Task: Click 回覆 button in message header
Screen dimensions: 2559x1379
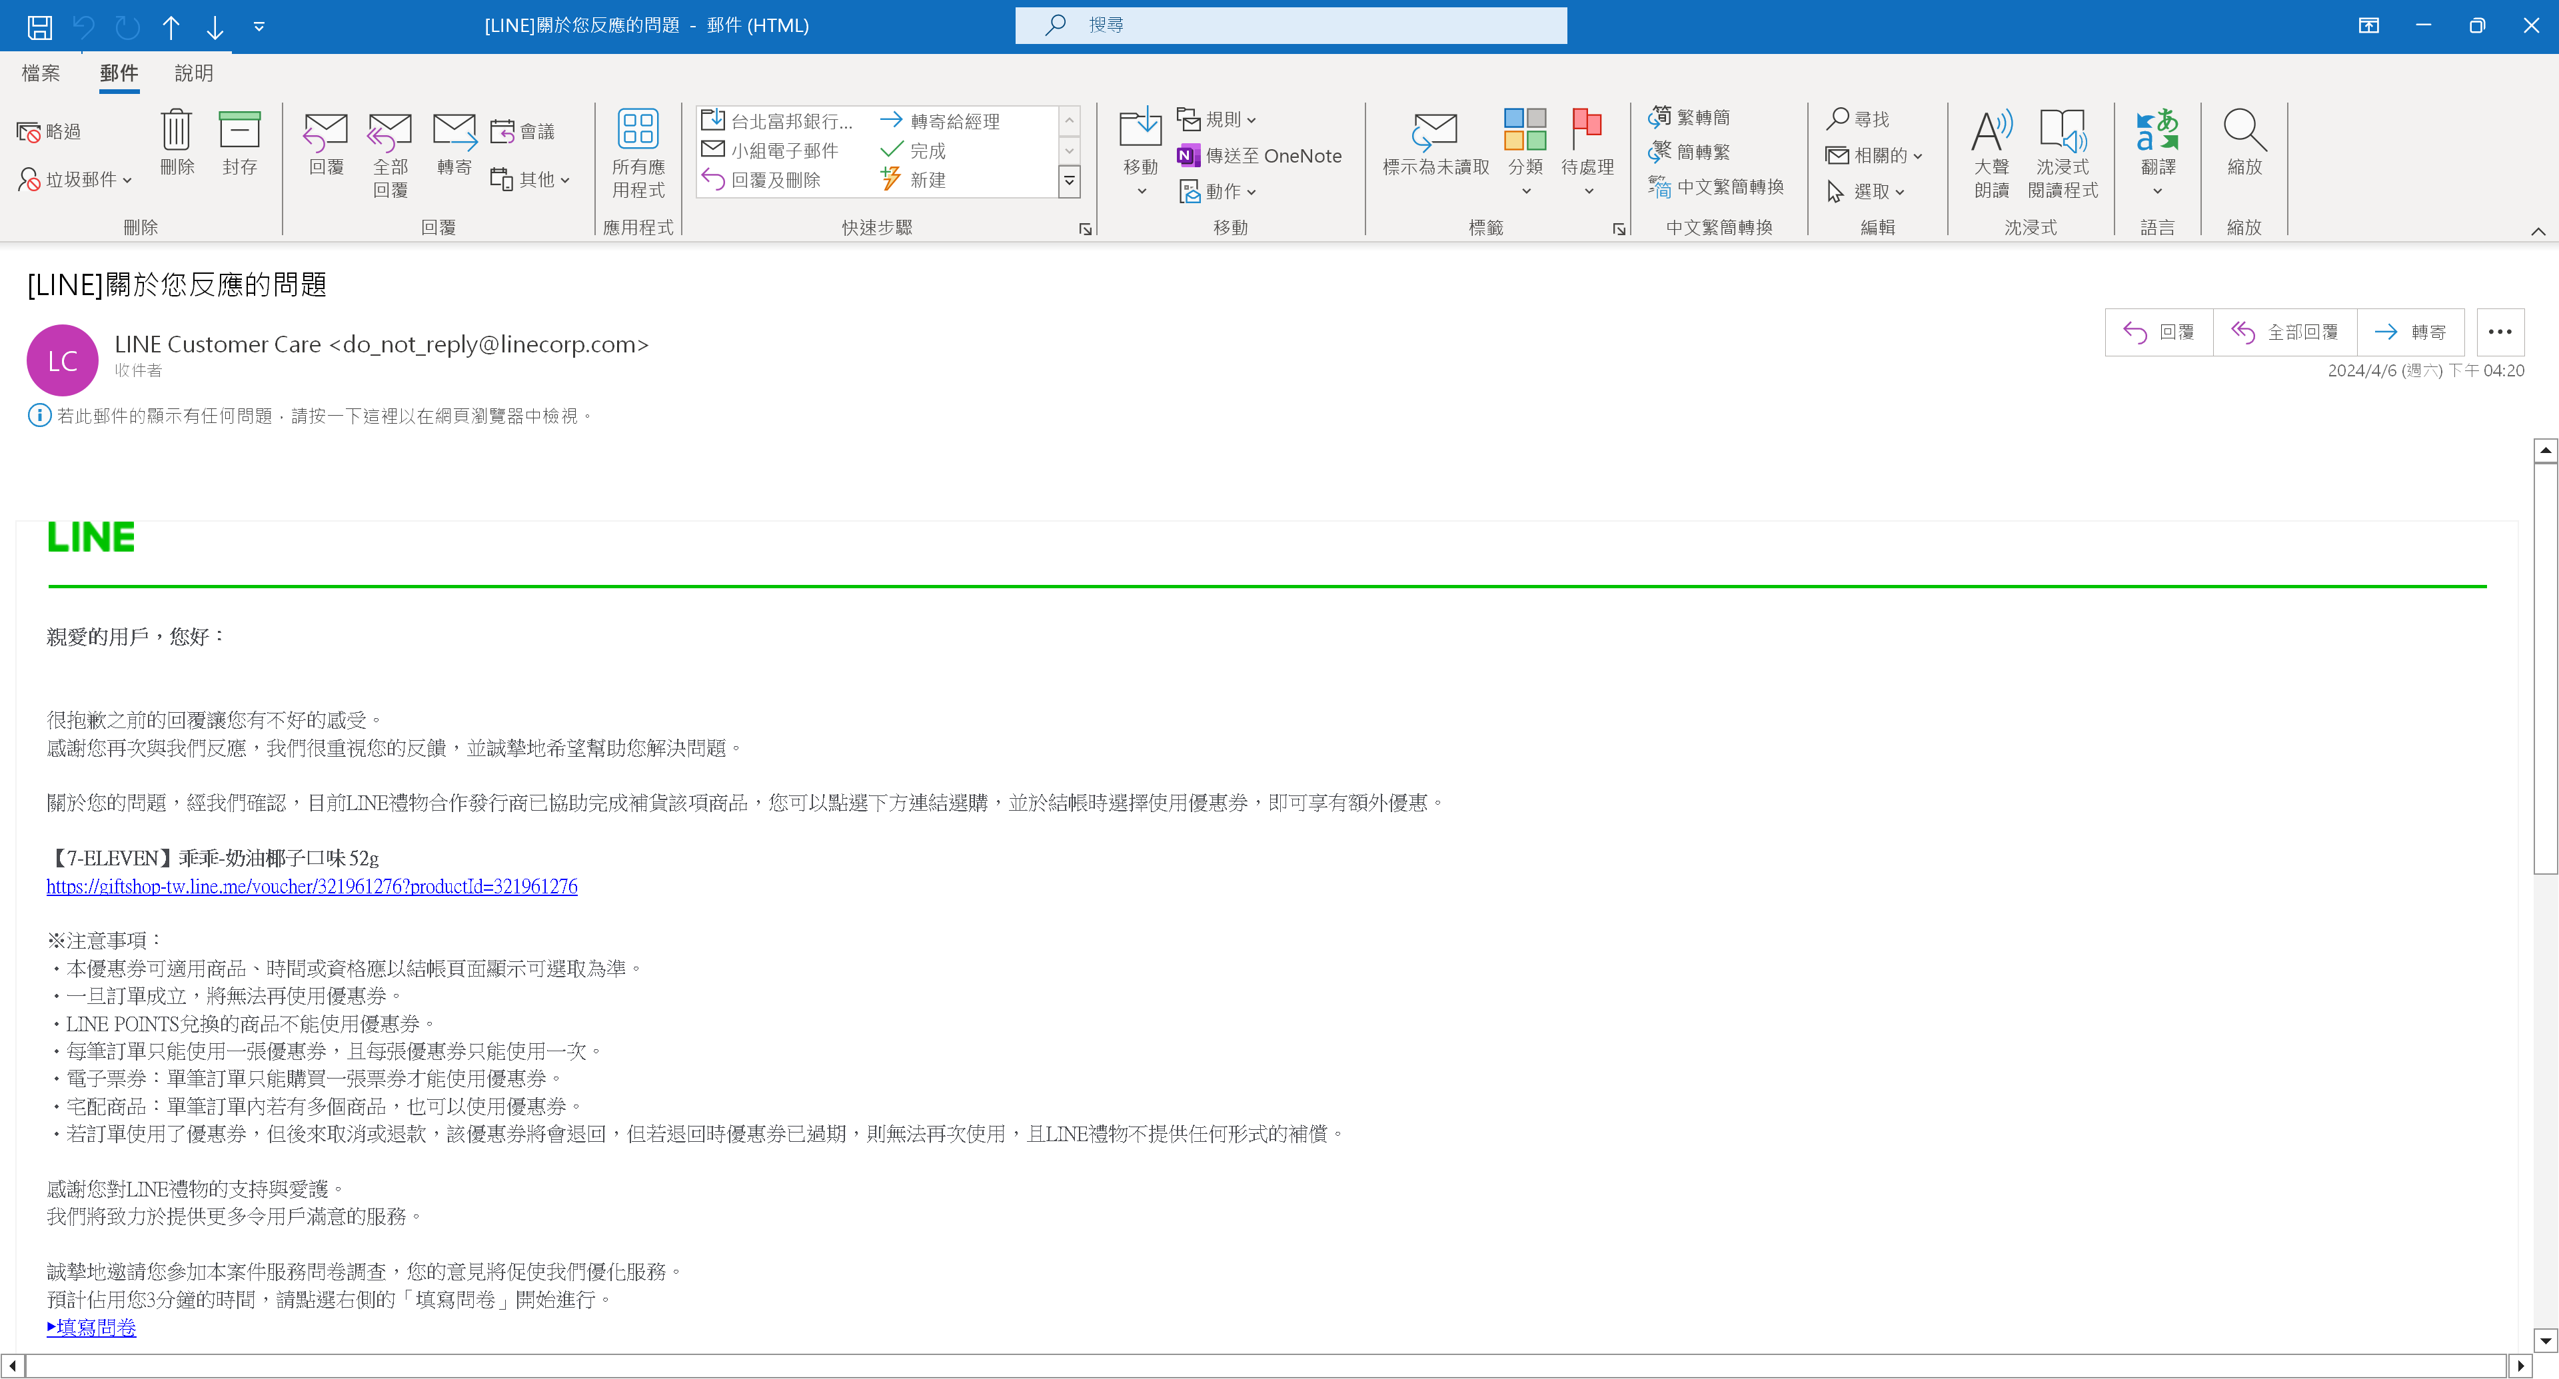Action: coord(2158,332)
